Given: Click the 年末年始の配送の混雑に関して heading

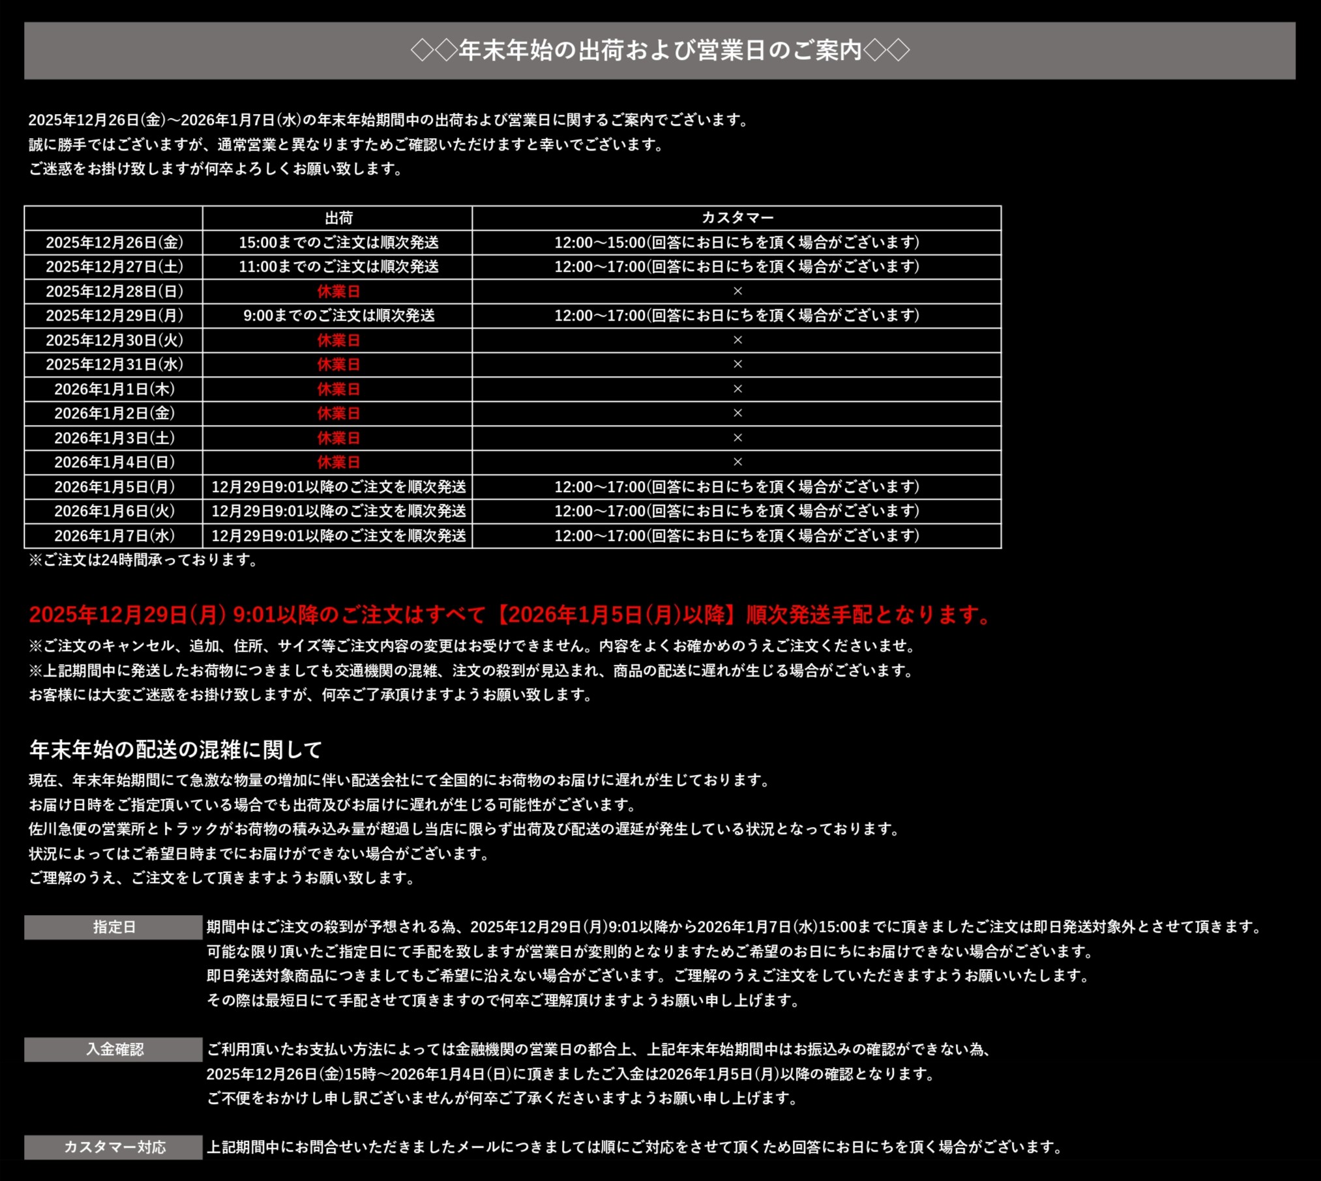Looking at the screenshot, I should coord(175,750).
